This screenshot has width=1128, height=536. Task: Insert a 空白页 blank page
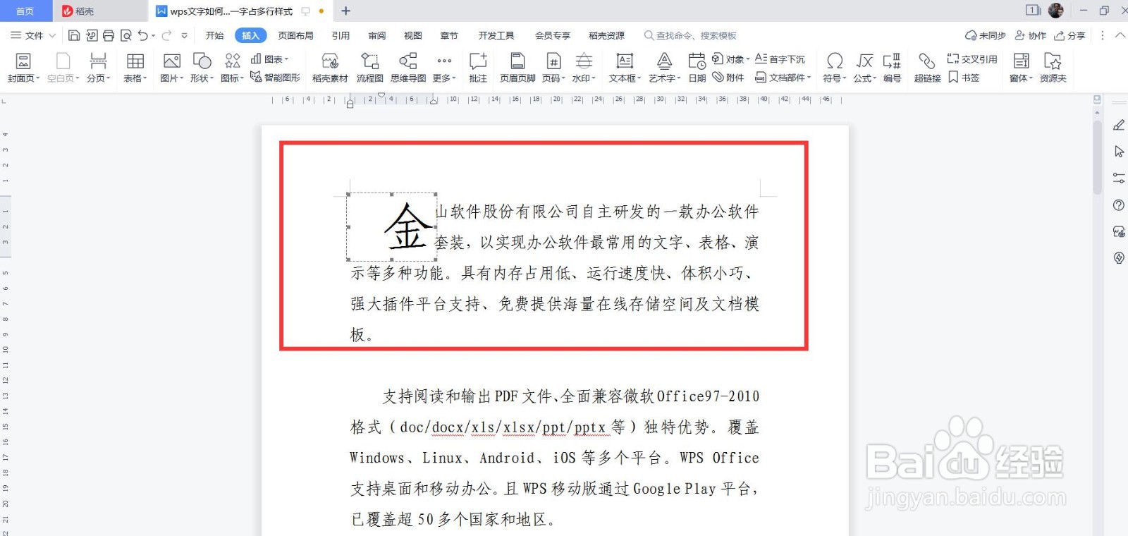pos(63,68)
